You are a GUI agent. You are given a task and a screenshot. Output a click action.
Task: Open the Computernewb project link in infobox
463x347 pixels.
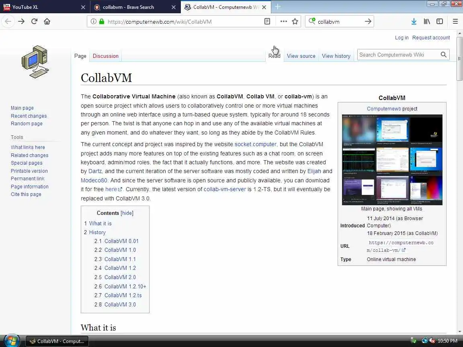[x=383, y=109]
